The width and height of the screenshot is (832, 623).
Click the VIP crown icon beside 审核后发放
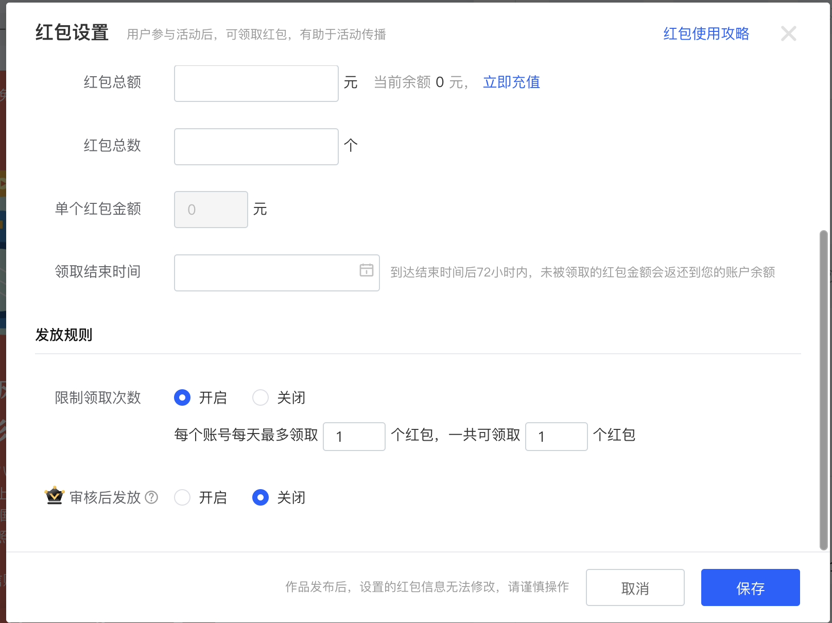pos(54,496)
